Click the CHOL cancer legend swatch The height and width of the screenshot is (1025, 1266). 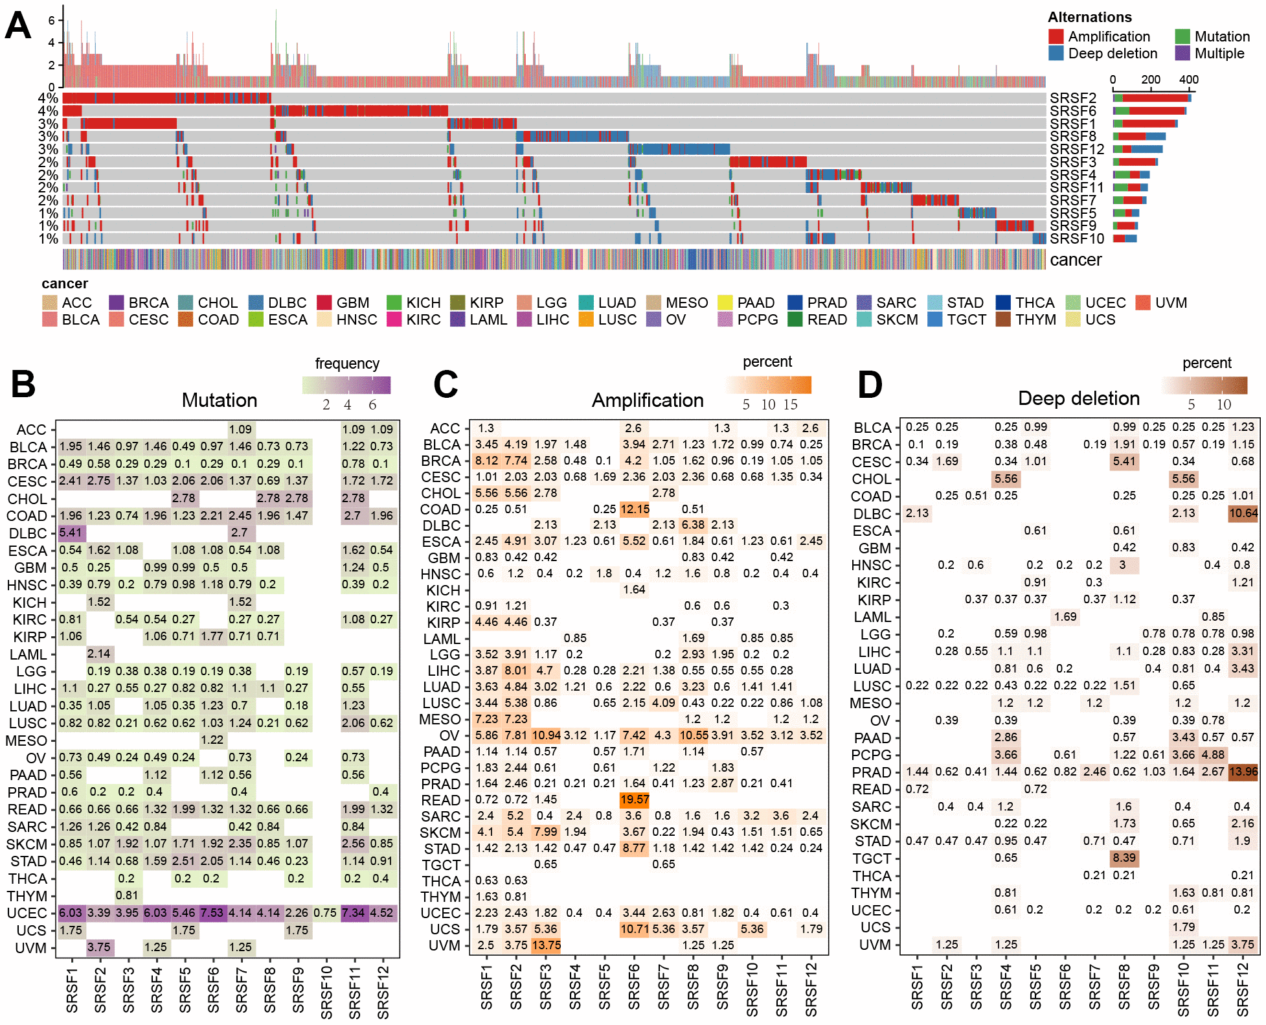pos(186,303)
